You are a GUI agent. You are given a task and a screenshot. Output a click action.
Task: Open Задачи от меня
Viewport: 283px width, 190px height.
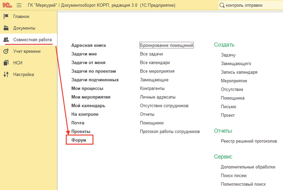pyautogui.click(x=88, y=63)
